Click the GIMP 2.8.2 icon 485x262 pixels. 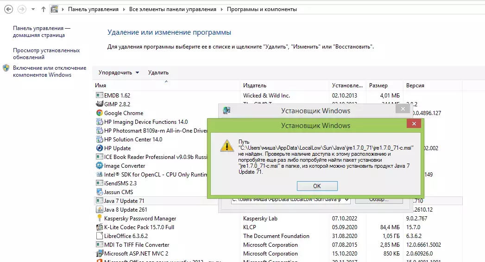(99, 104)
